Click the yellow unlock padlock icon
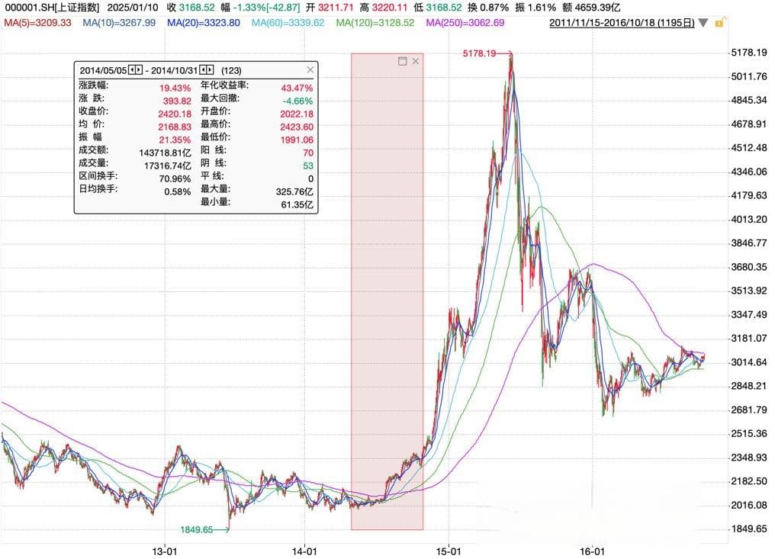This screenshot has width=775, height=559. tap(719, 22)
